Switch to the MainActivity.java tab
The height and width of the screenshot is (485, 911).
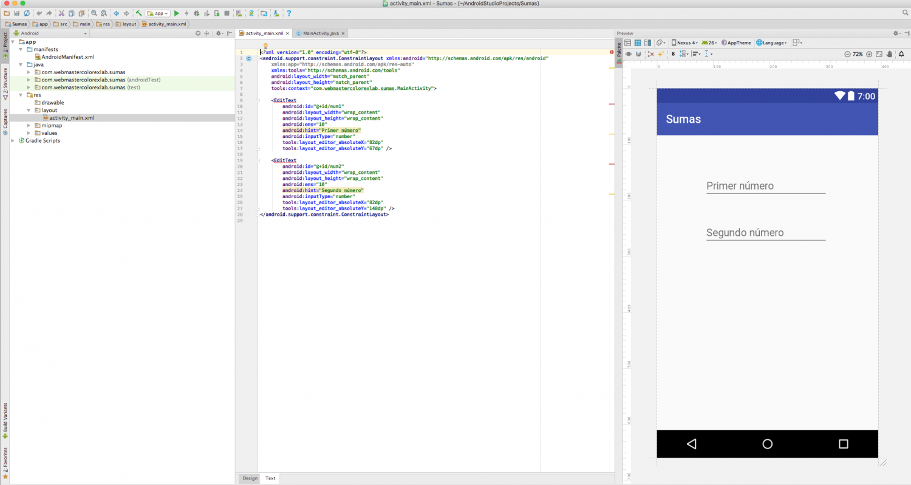[x=321, y=33]
